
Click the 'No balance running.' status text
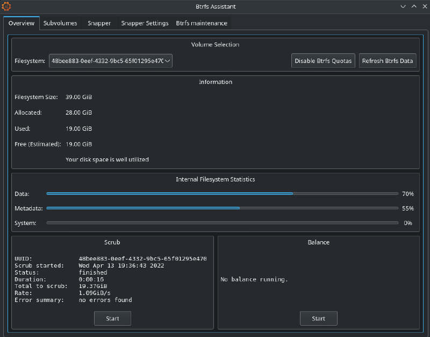click(x=254, y=279)
